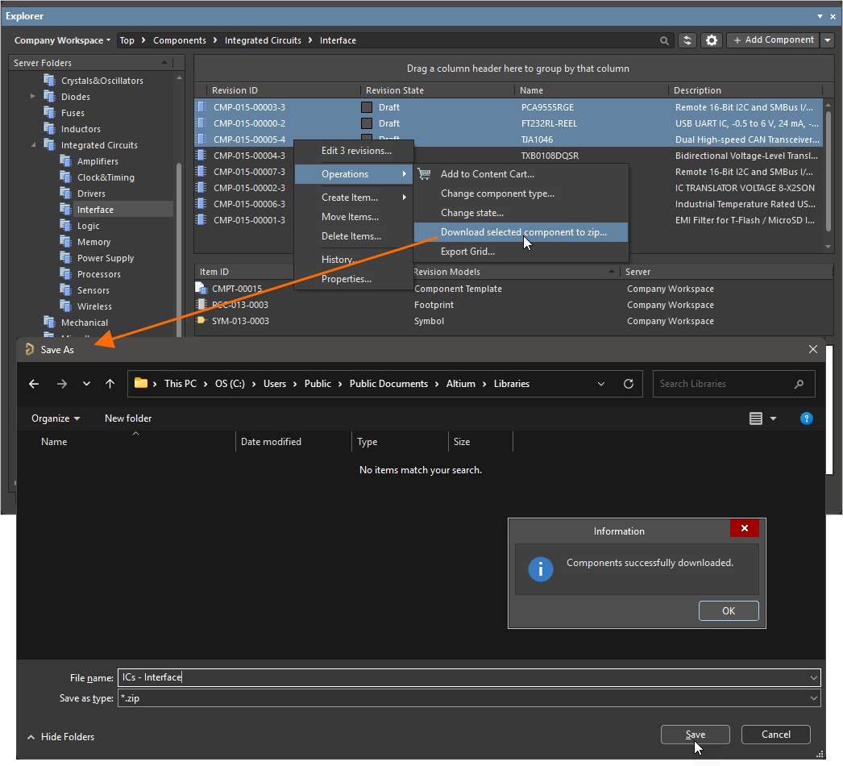
Task: Click the shopping cart icon beside Add to Content Cart
Action: tap(424, 173)
